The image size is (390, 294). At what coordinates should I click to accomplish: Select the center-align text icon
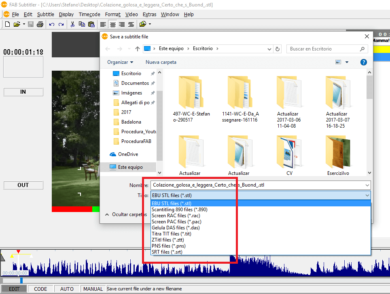[112, 24]
